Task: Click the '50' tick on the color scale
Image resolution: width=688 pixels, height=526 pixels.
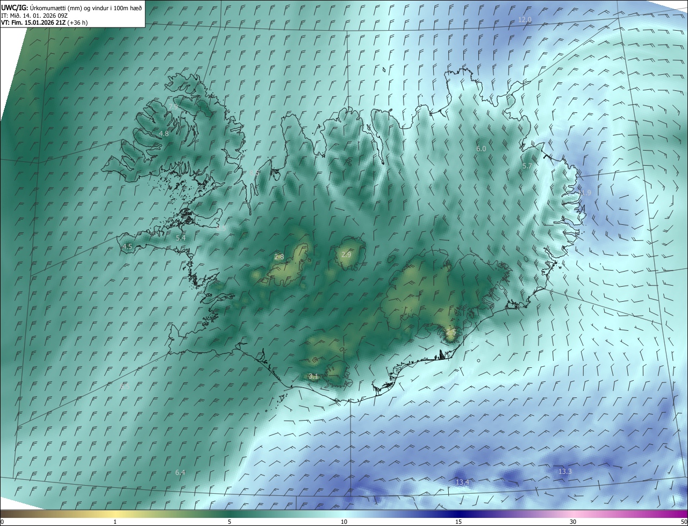Action: 684,522
